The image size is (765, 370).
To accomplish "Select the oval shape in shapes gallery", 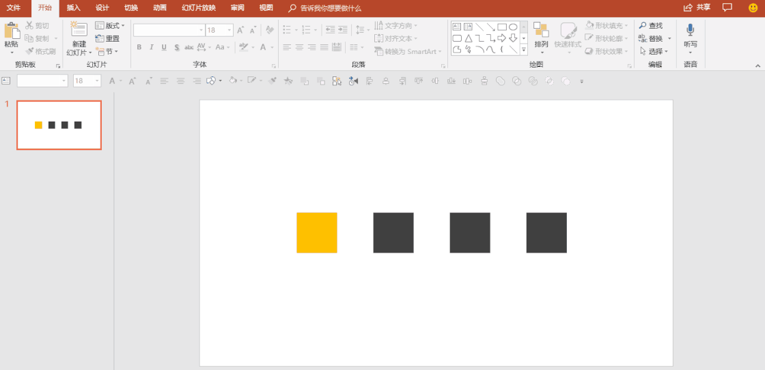I will tap(513, 27).
